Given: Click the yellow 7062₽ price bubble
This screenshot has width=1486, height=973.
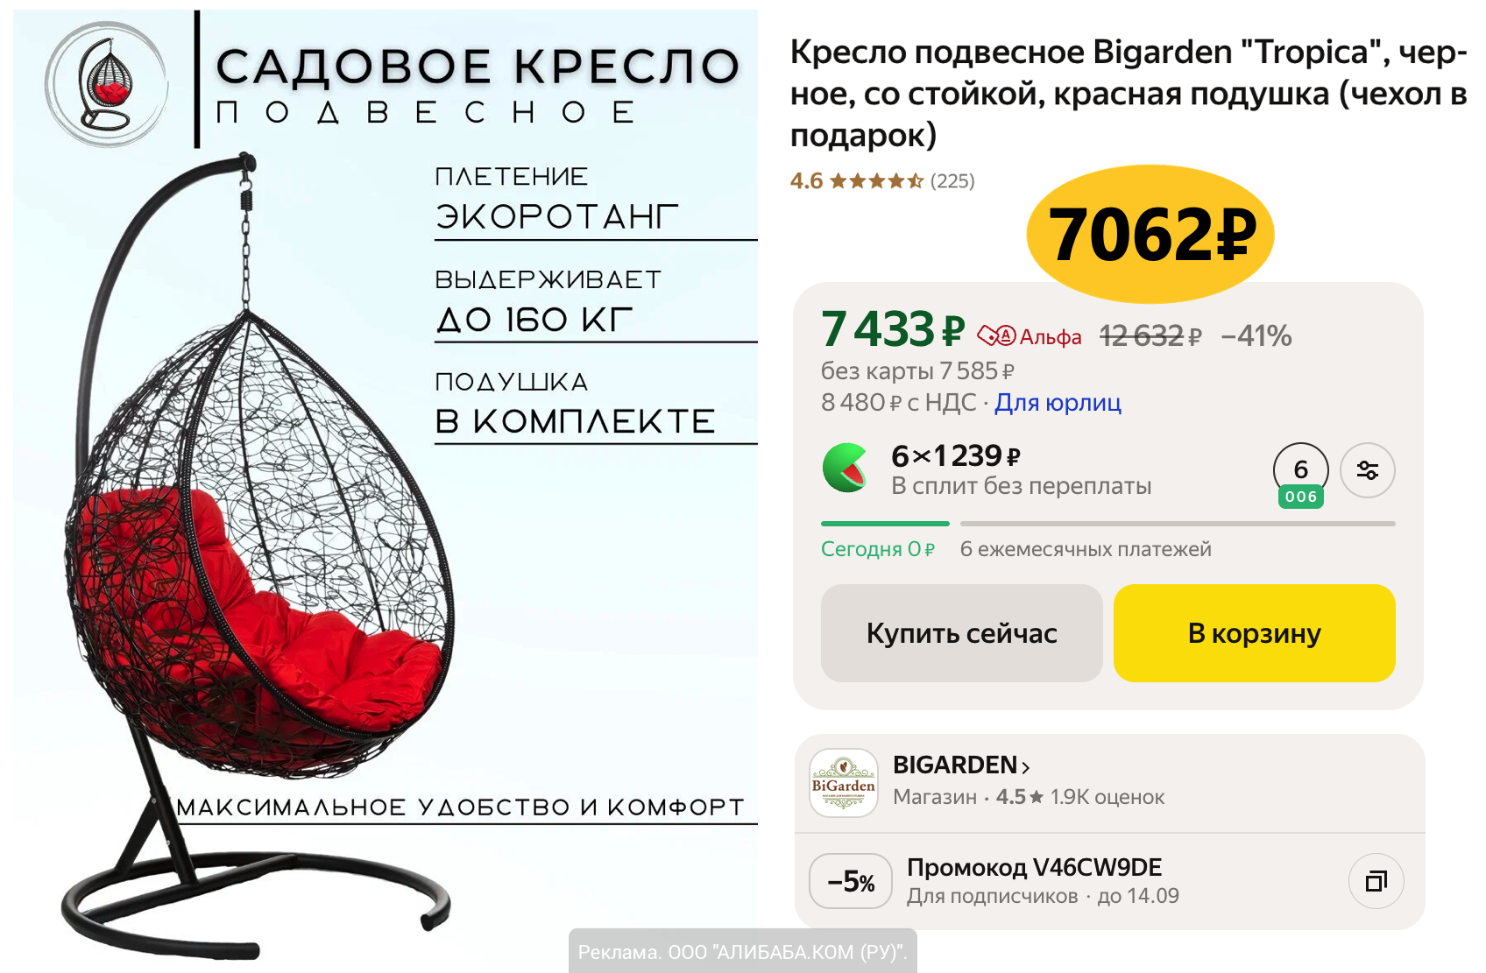Looking at the screenshot, I should (1150, 234).
